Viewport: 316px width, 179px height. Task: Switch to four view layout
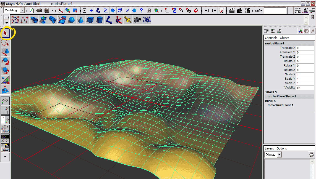5,110
